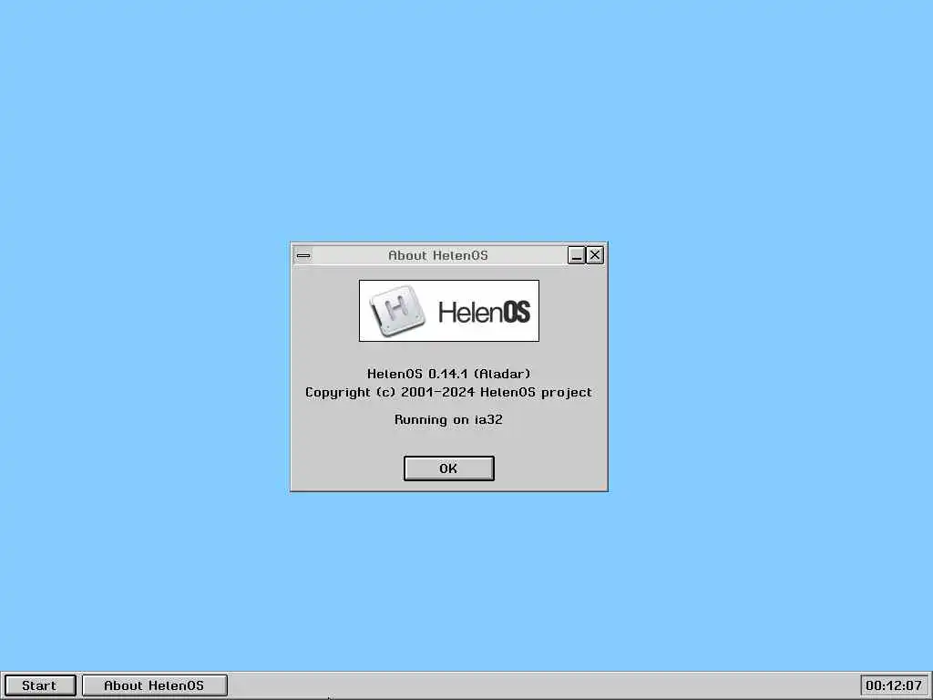The image size is (933, 700).
Task: Select the About HelenOS taskbar entry
Action: (x=155, y=685)
